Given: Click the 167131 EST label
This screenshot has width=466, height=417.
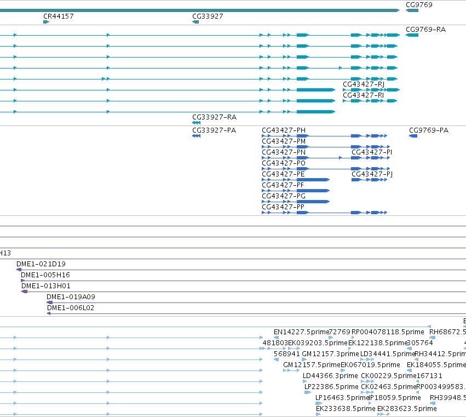Looking at the screenshot, I should coord(429,376).
